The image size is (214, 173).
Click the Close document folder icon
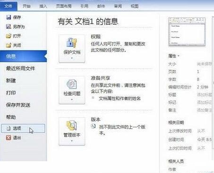click(9, 45)
